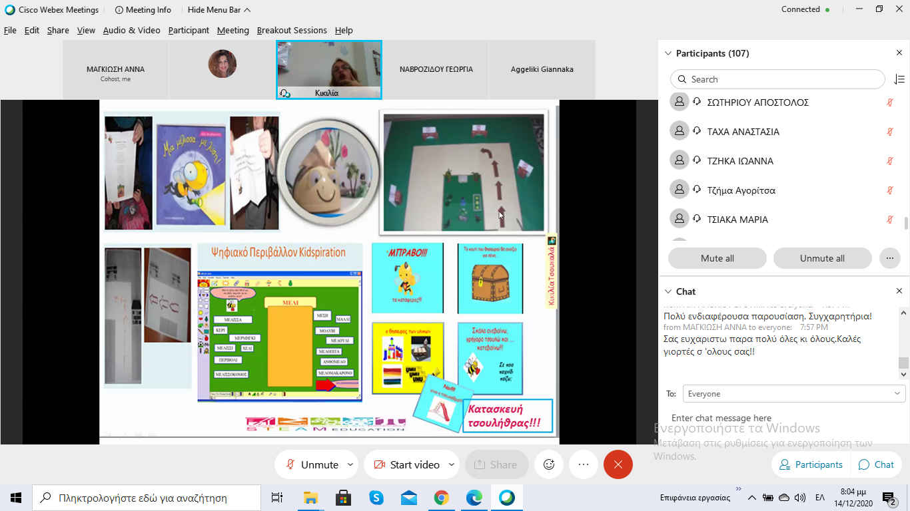Click Unmute all participants button

coord(822,258)
